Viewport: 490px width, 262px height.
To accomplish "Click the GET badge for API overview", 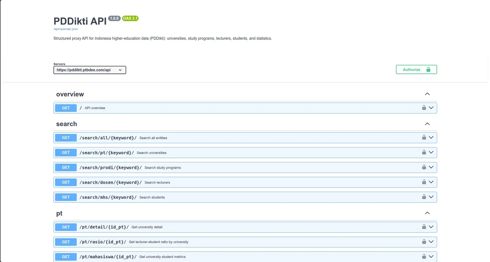I will (66, 108).
